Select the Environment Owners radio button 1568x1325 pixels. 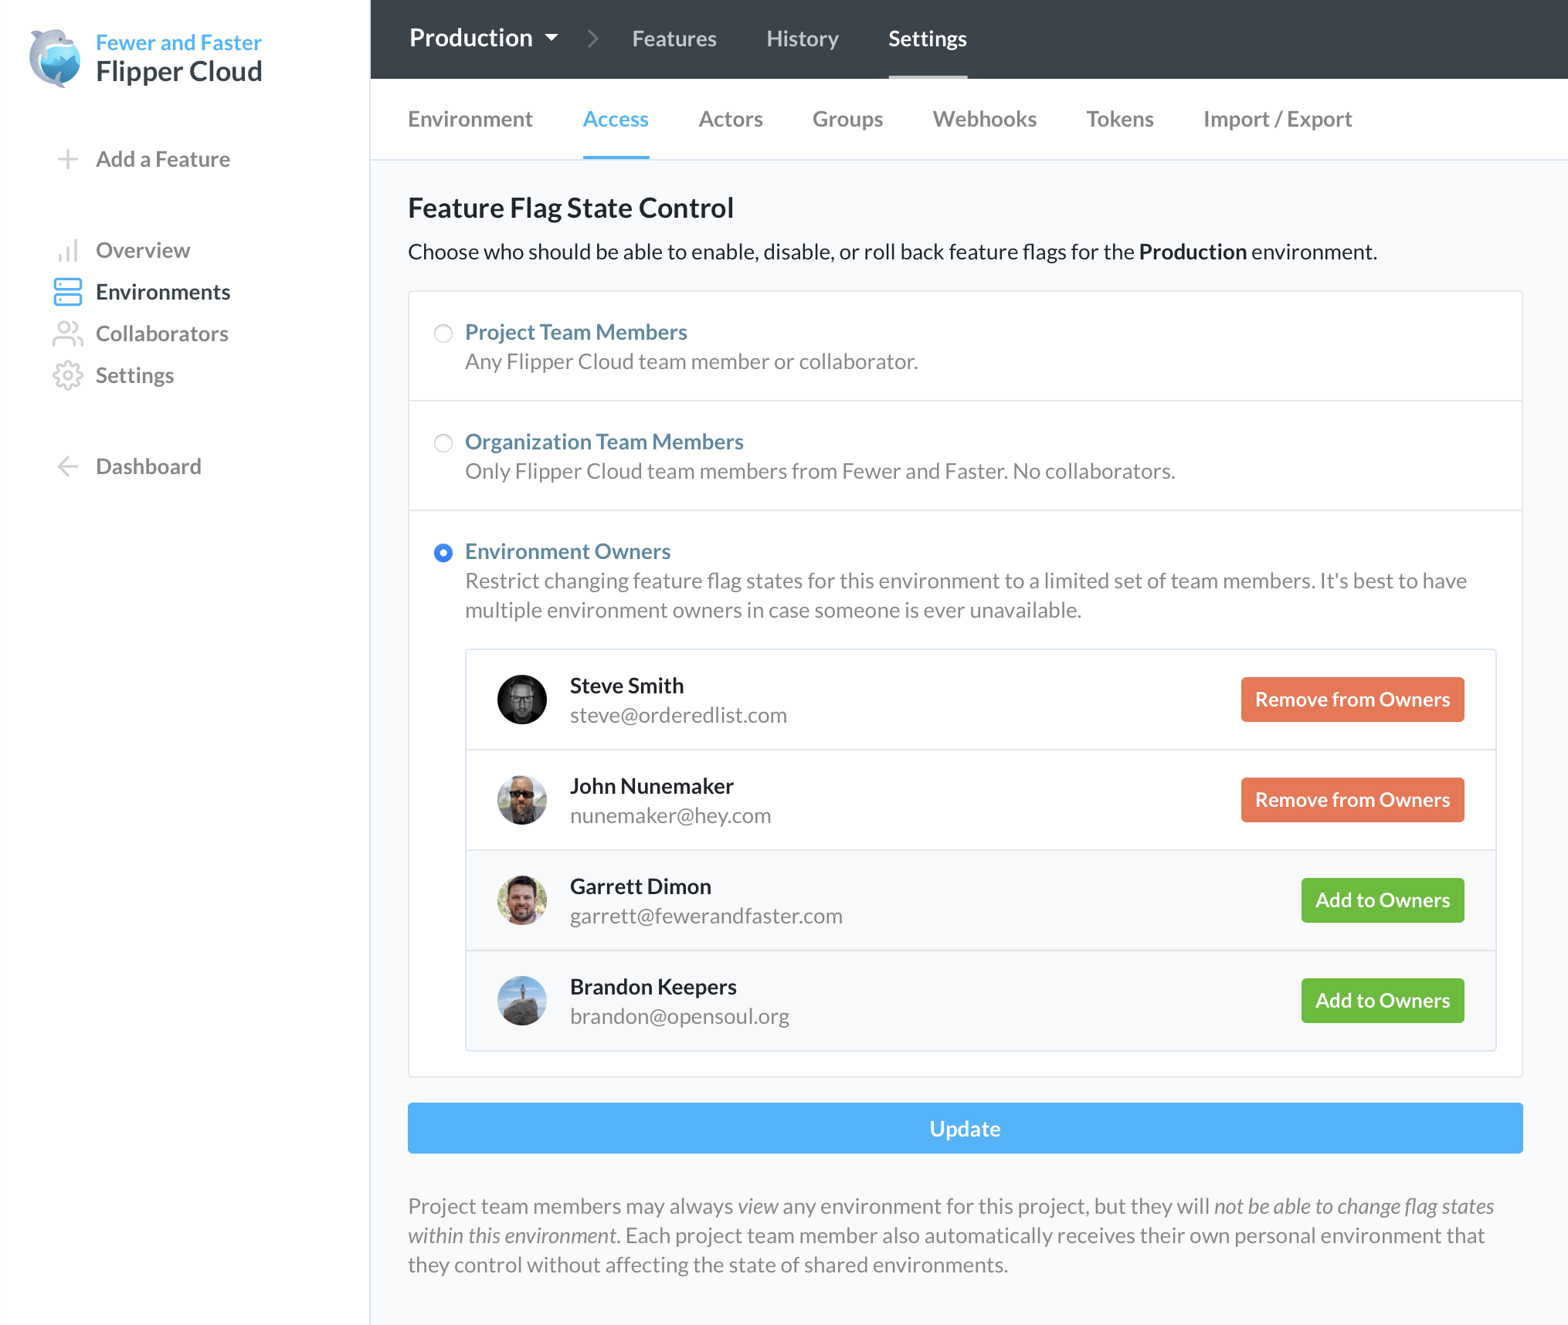pyautogui.click(x=443, y=553)
